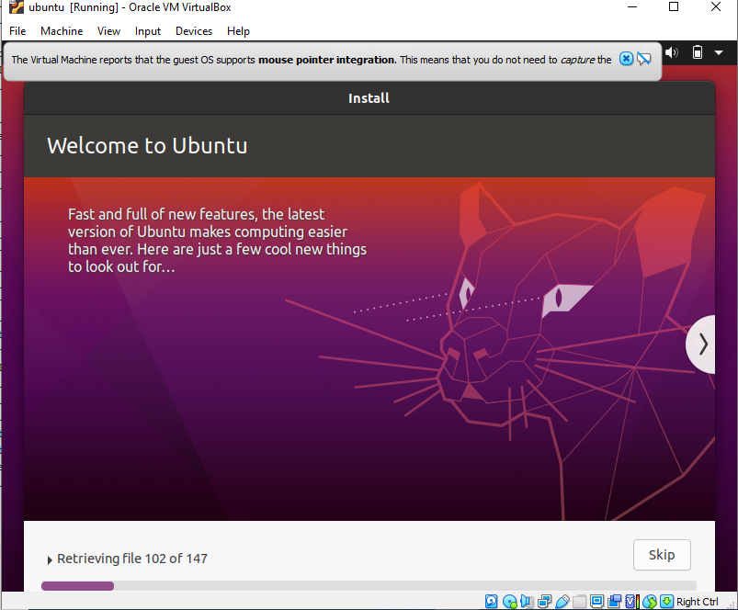
Task: Click the Install title bar text
Action: point(369,97)
